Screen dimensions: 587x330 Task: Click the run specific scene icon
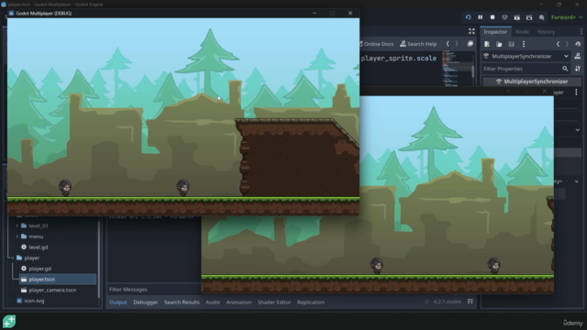pyautogui.click(x=529, y=17)
